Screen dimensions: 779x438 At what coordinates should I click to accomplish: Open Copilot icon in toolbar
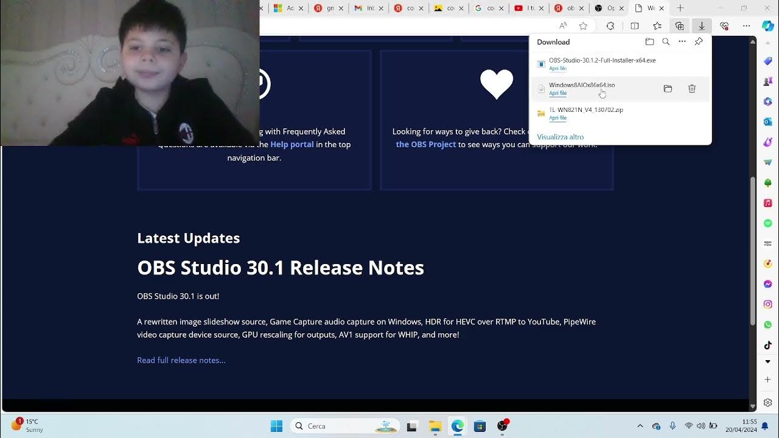click(768, 26)
